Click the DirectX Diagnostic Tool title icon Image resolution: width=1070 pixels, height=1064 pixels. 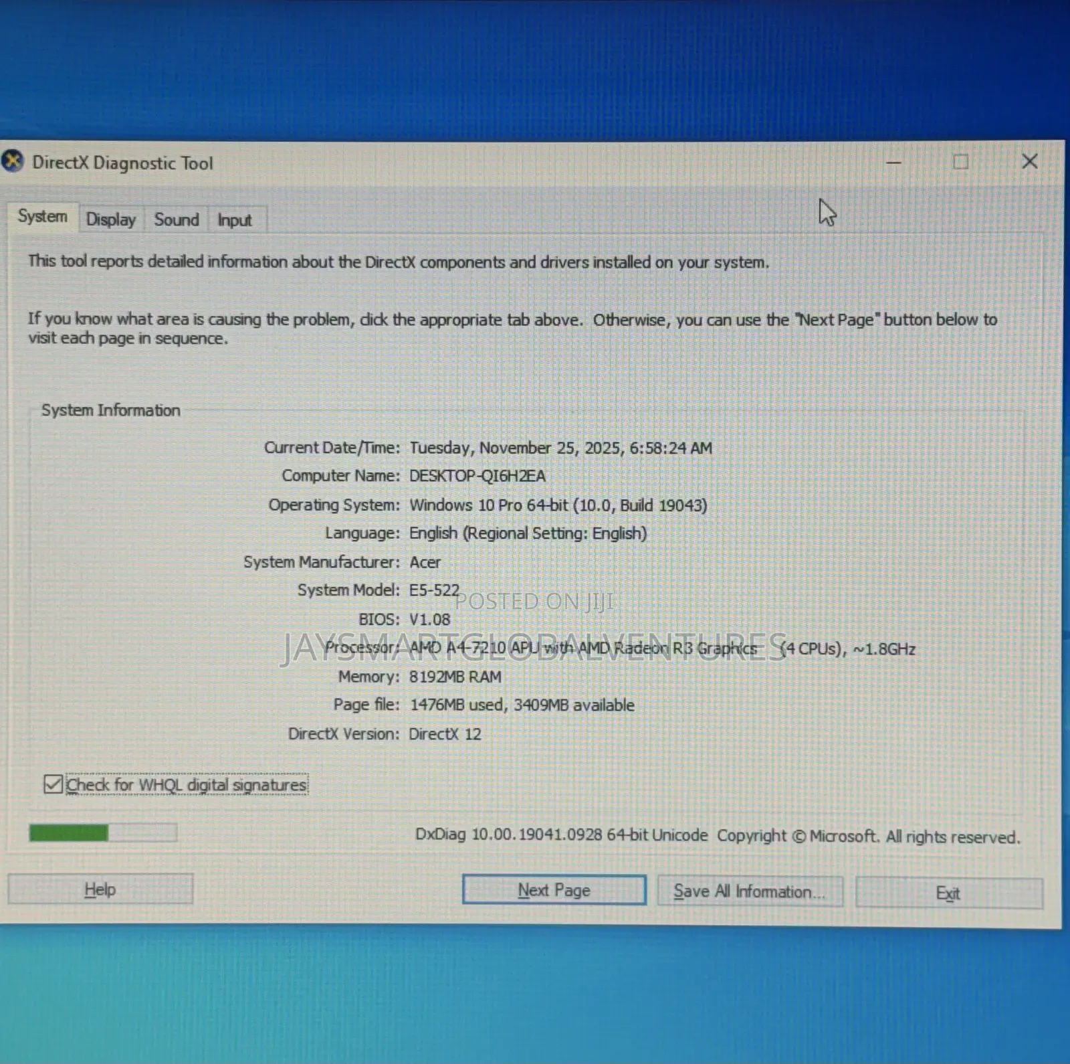pos(12,162)
